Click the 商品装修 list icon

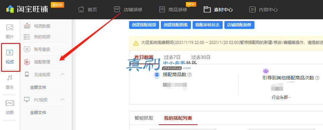(x=162, y=9)
